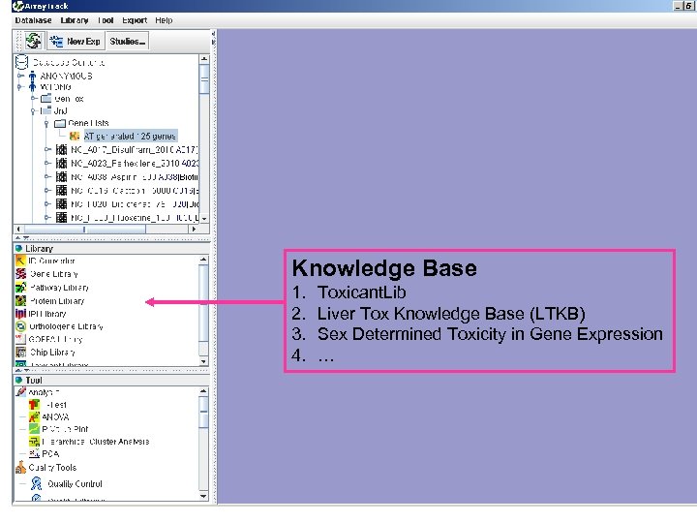Viewport: 697px width, 523px height.
Task: Click the Library panel header
Action: pyautogui.click(x=112, y=249)
